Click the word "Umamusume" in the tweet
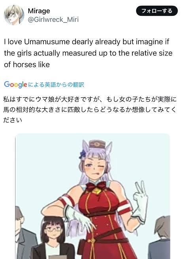This screenshot has height=259, width=185. coord(47,42)
